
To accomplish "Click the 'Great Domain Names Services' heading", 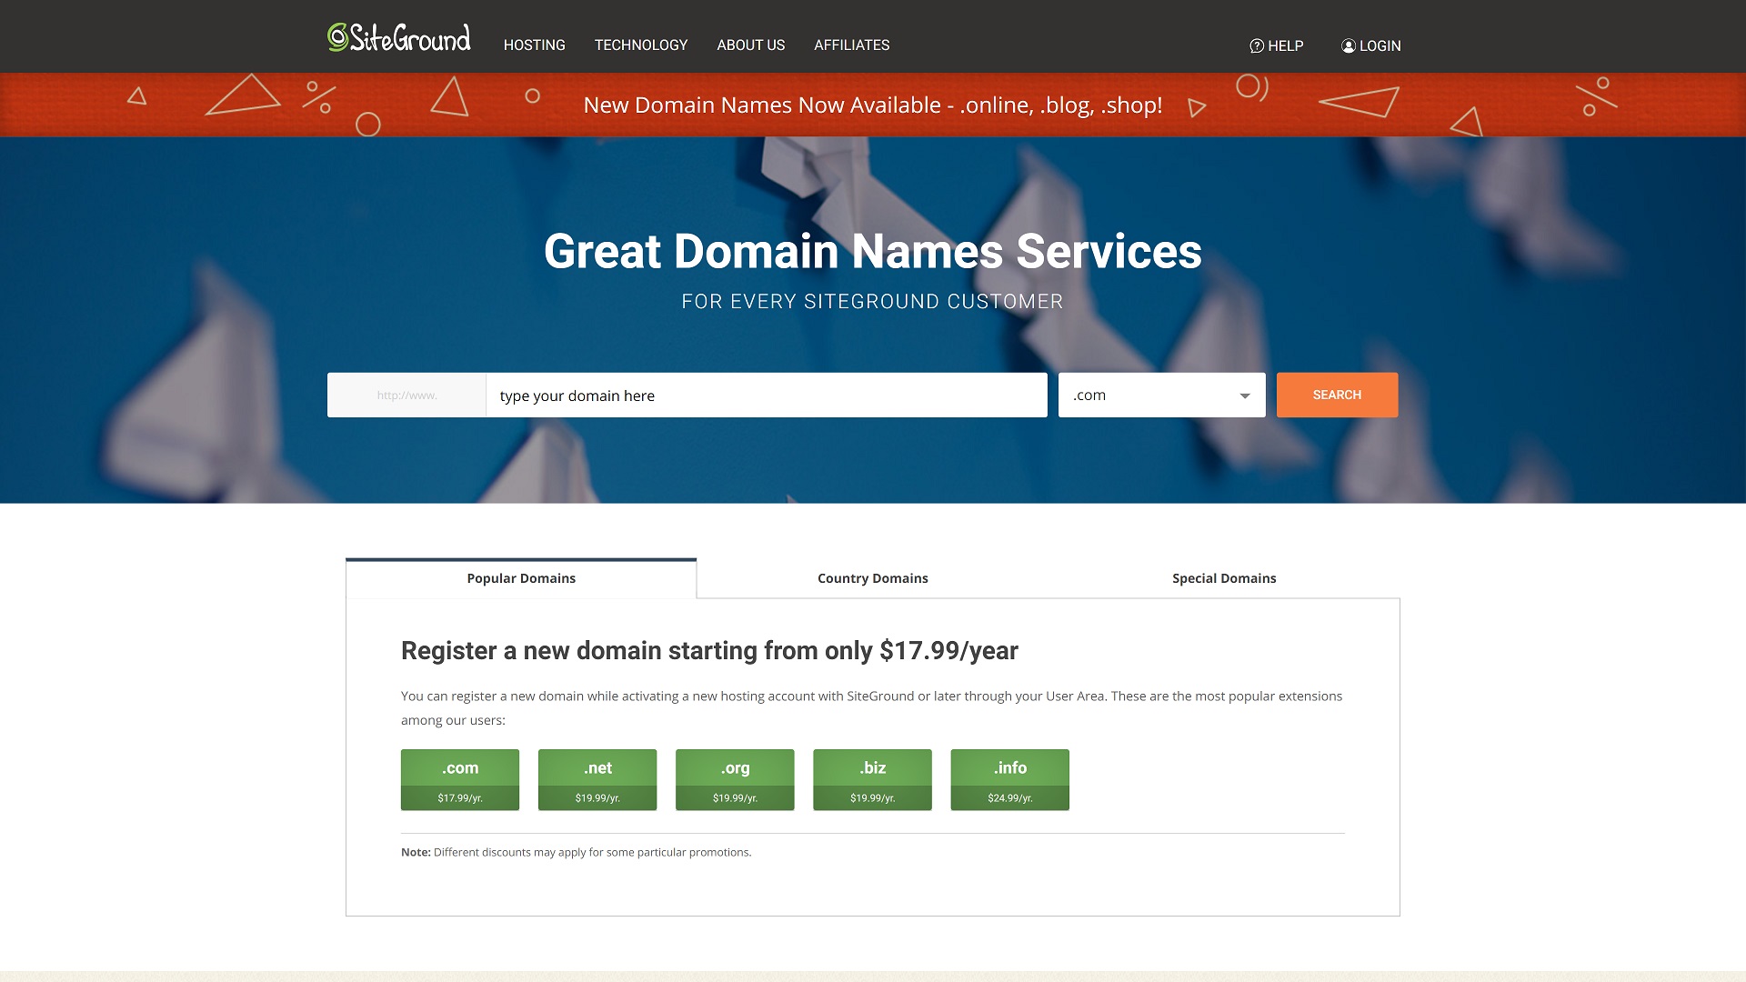I will coord(873,252).
